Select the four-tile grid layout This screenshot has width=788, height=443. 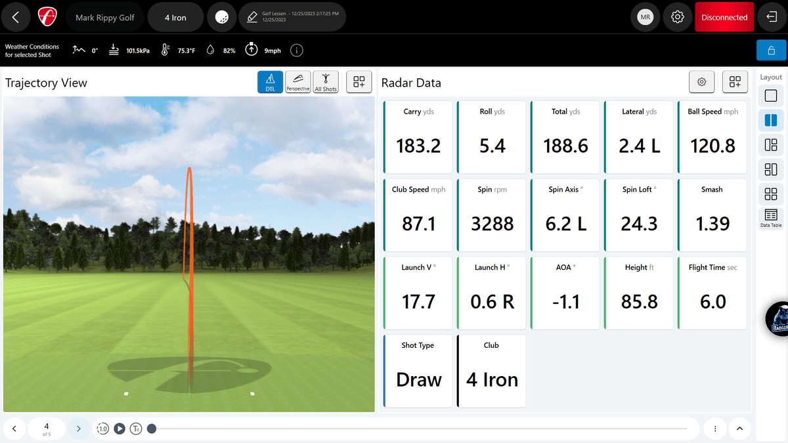tap(771, 194)
